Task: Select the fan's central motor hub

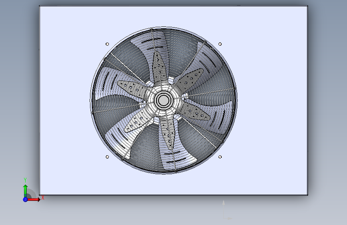Action: [x=163, y=100]
